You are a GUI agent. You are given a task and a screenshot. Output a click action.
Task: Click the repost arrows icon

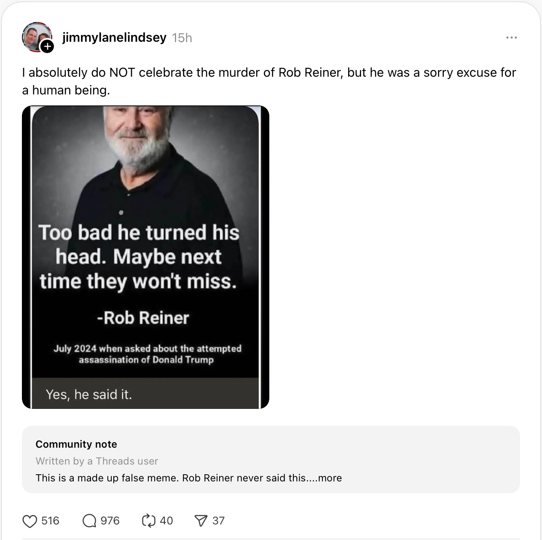coord(149,521)
